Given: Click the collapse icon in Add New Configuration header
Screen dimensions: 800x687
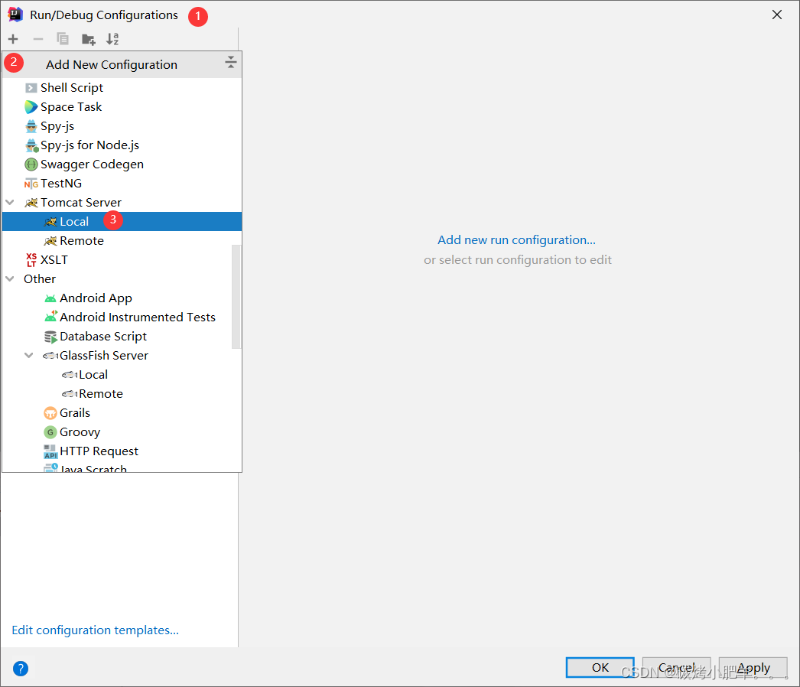Looking at the screenshot, I should pyautogui.click(x=231, y=62).
